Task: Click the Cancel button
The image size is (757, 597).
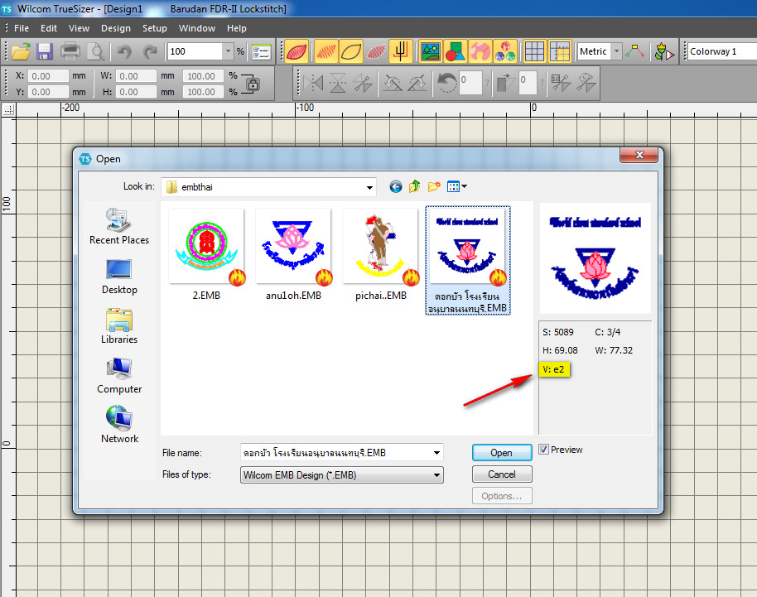Action: coord(502,474)
